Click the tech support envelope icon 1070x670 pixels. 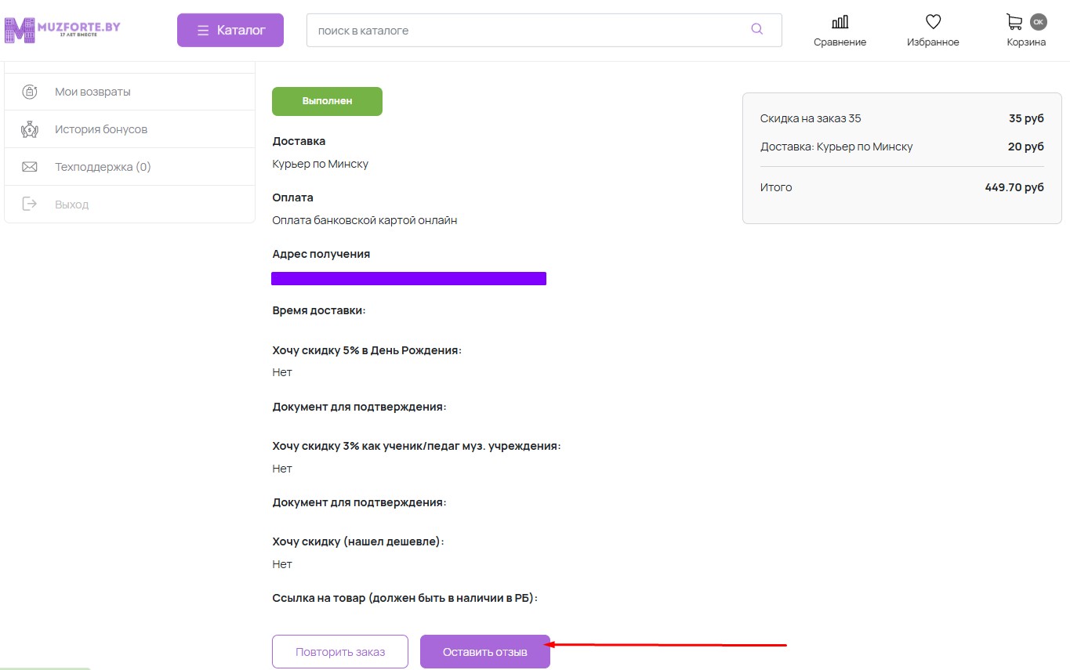[x=30, y=167]
